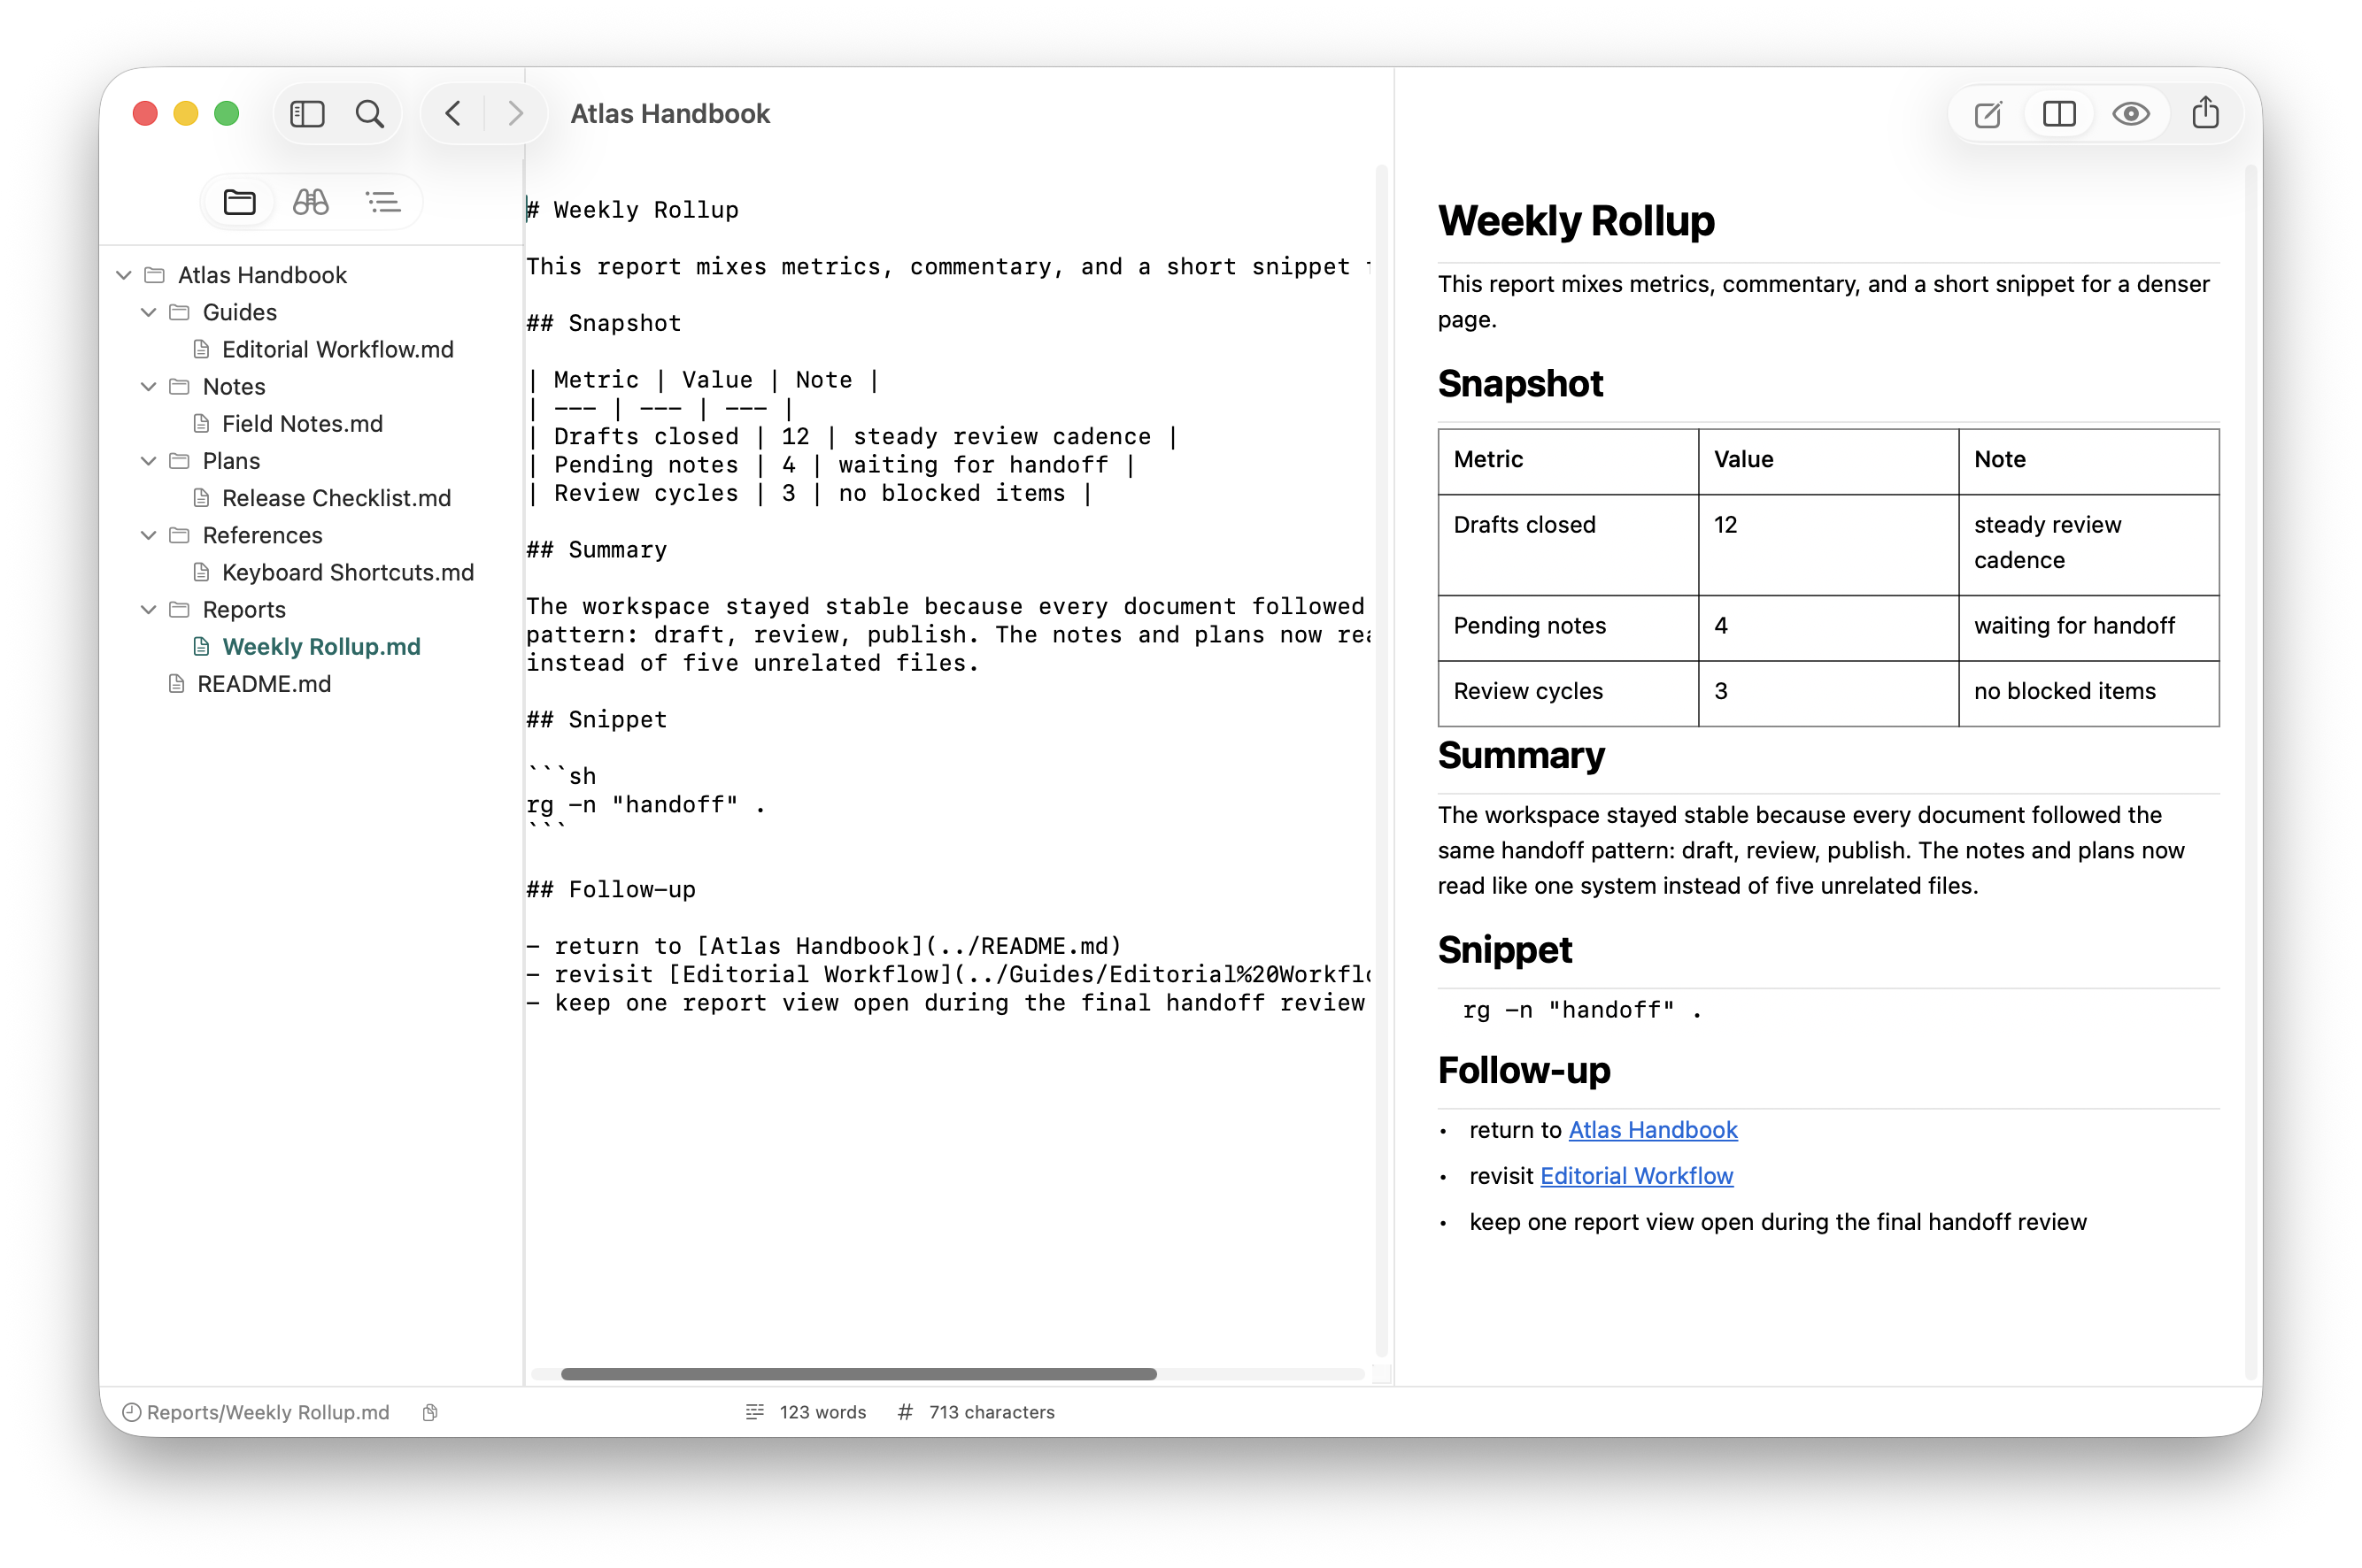Click the editor vertical scrollbar track
The height and width of the screenshot is (1568, 2362).
[1380, 760]
